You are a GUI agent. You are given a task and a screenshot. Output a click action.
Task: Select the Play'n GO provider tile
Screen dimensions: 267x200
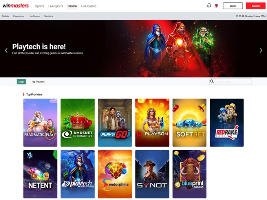(115, 123)
